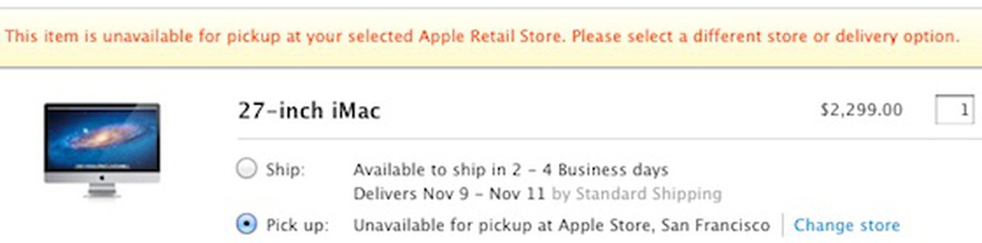Click the galaxy wallpaper on the iMac screen
Image resolution: width=982 pixels, height=243 pixels.
click(x=102, y=138)
